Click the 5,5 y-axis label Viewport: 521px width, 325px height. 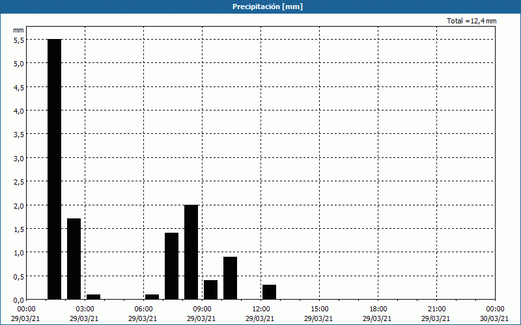pyautogui.click(x=19, y=40)
